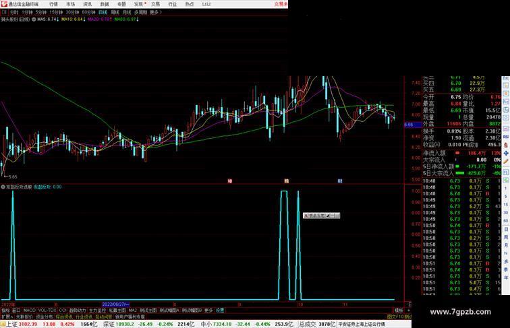Click the icon left of 分时
510x328 pixels.
4,12
